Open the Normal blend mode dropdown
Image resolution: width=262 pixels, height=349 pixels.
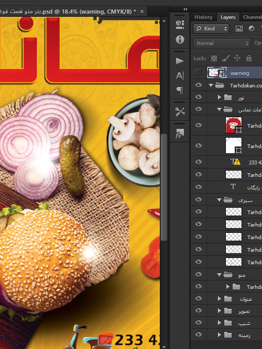pyautogui.click(x=222, y=43)
